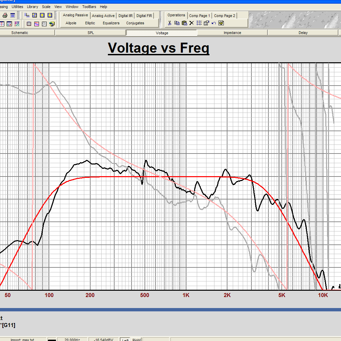Image resolution: width=341 pixels, height=341 pixels.
Task: Click the circuit chip component icon
Action: [29, 24]
